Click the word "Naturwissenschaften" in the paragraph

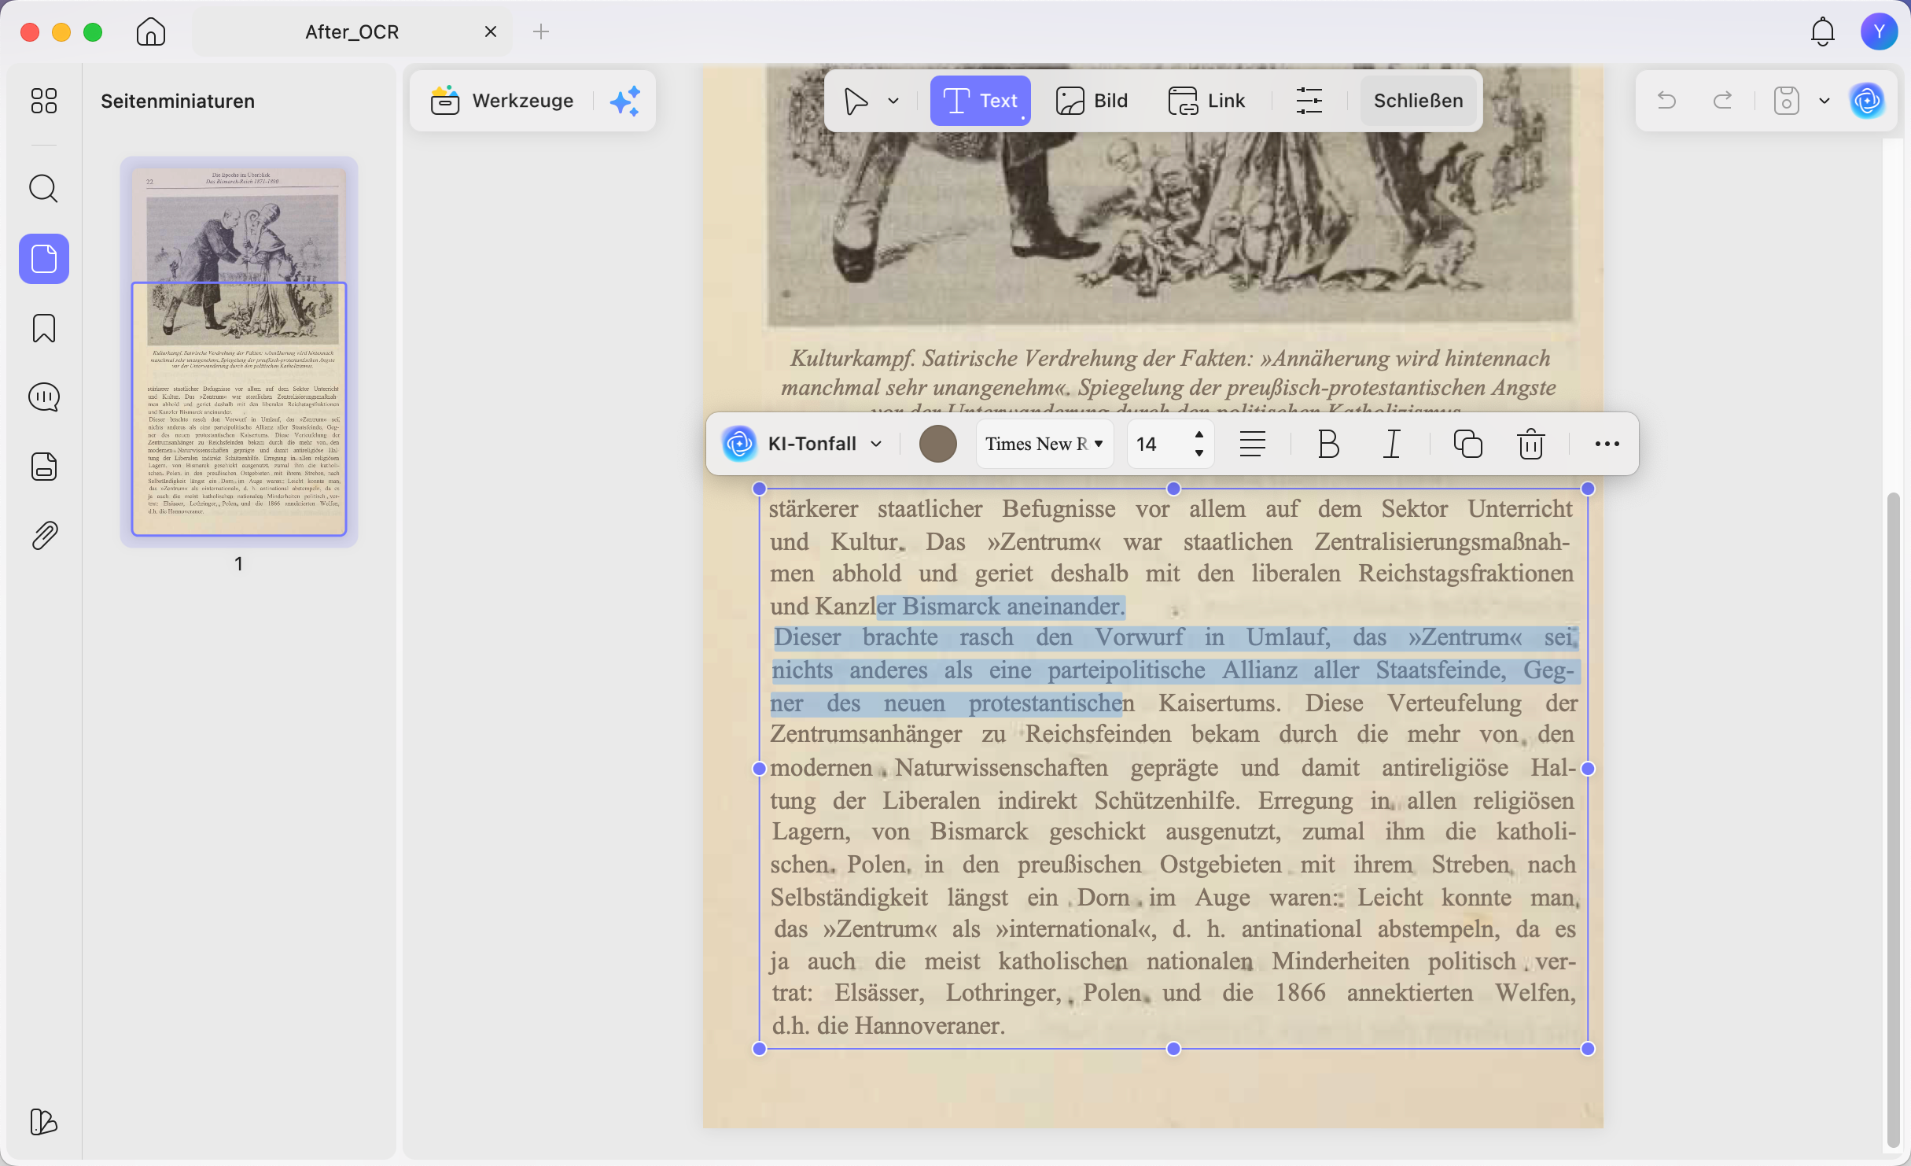pyautogui.click(x=1003, y=767)
